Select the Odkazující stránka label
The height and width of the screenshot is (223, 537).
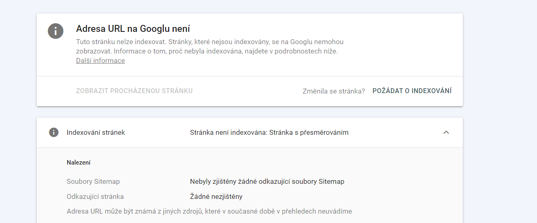click(x=95, y=196)
